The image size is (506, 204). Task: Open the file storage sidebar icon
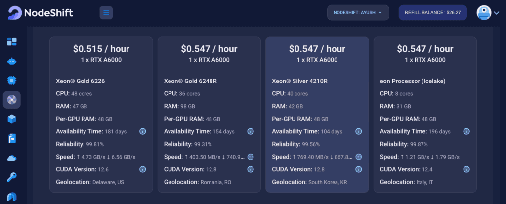pos(12,138)
